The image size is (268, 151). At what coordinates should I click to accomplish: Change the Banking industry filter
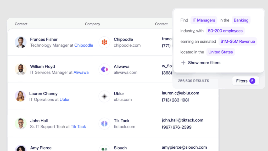click(241, 20)
